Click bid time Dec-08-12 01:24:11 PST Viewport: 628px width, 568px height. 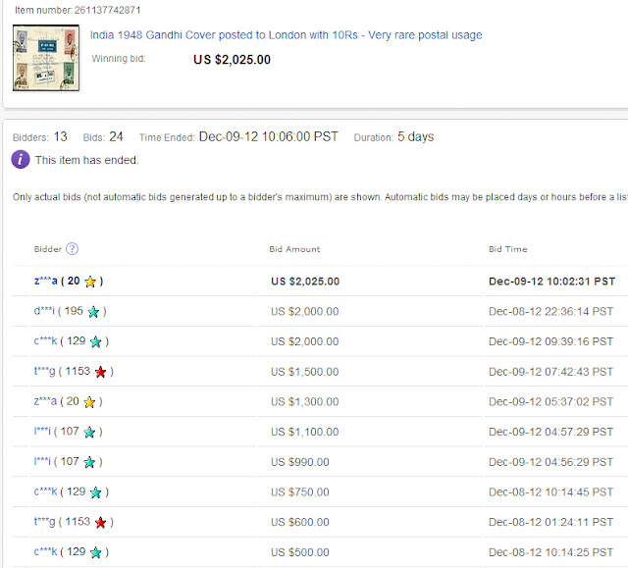coord(550,522)
